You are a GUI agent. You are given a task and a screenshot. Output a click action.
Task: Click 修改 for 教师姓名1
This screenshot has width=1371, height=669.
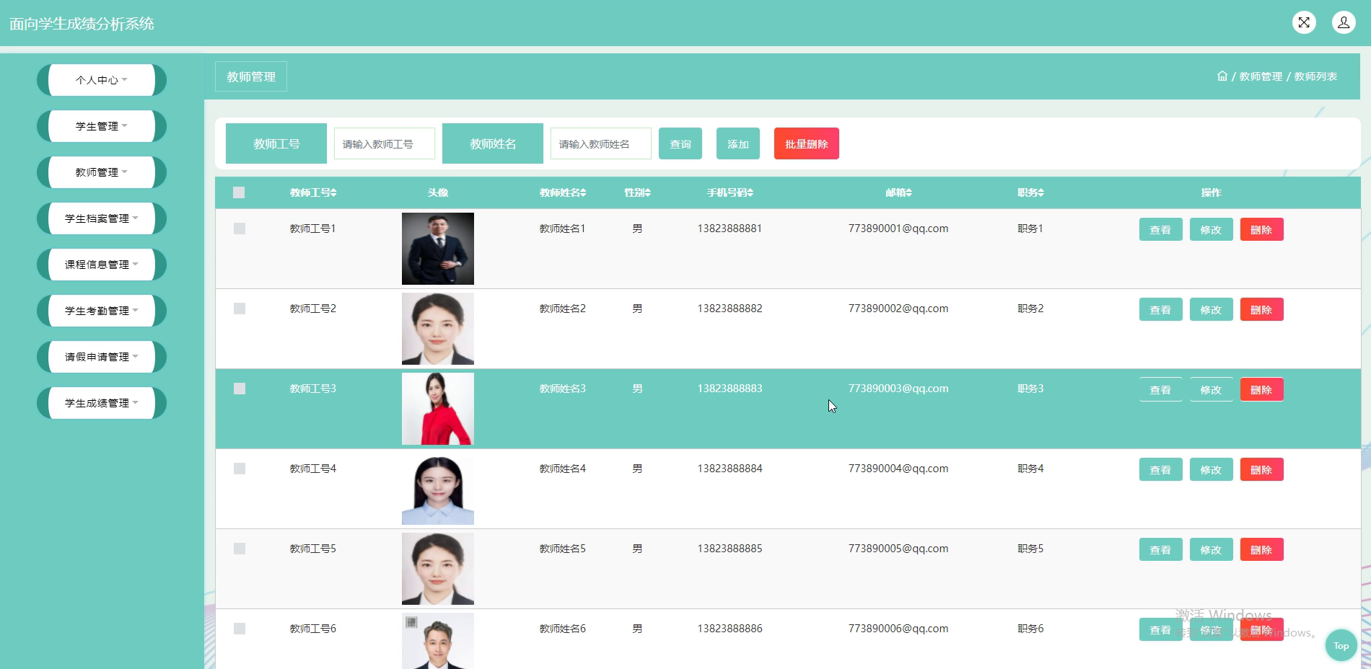click(x=1211, y=229)
